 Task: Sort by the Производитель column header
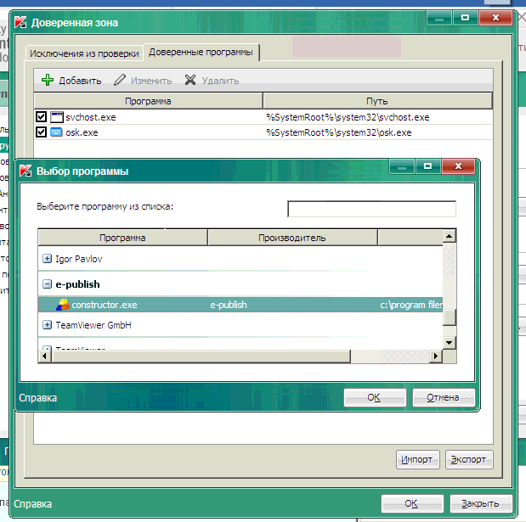[x=291, y=238]
